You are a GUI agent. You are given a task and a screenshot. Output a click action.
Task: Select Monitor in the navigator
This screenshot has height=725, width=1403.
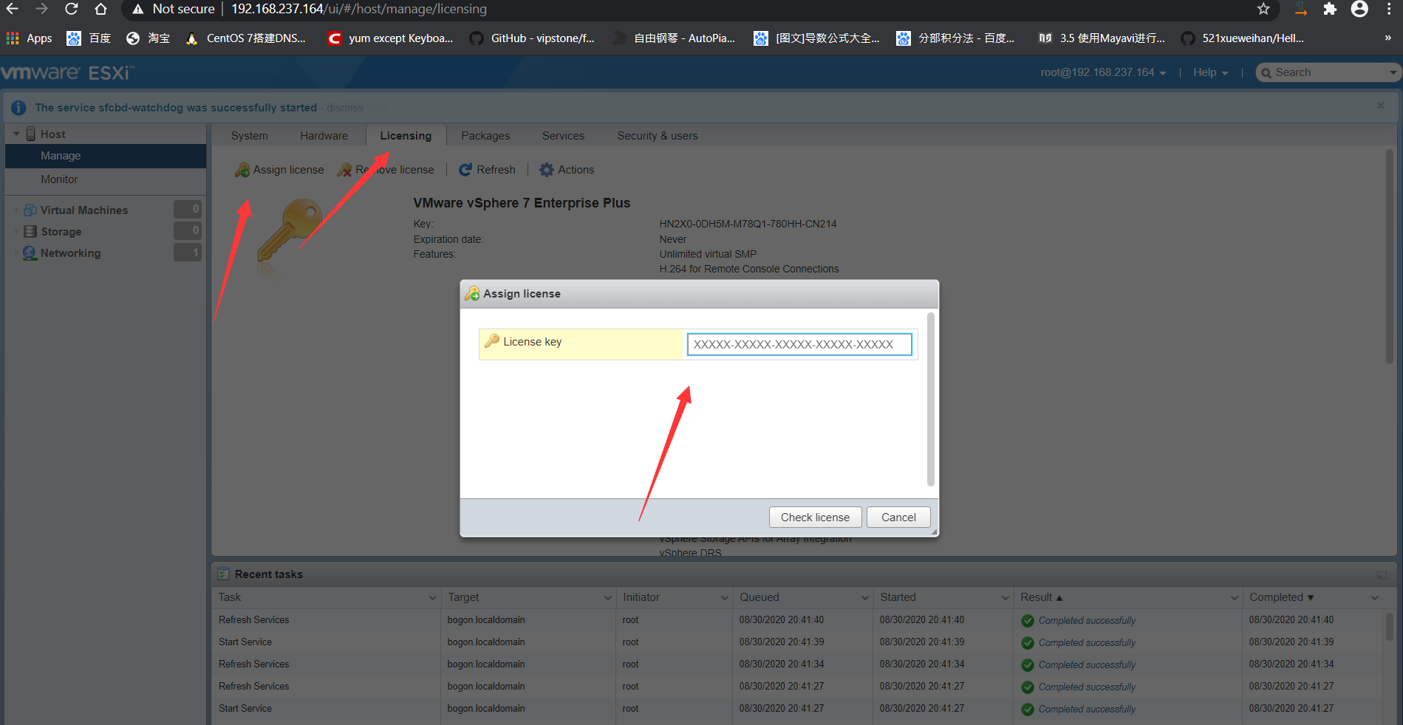coord(106,179)
